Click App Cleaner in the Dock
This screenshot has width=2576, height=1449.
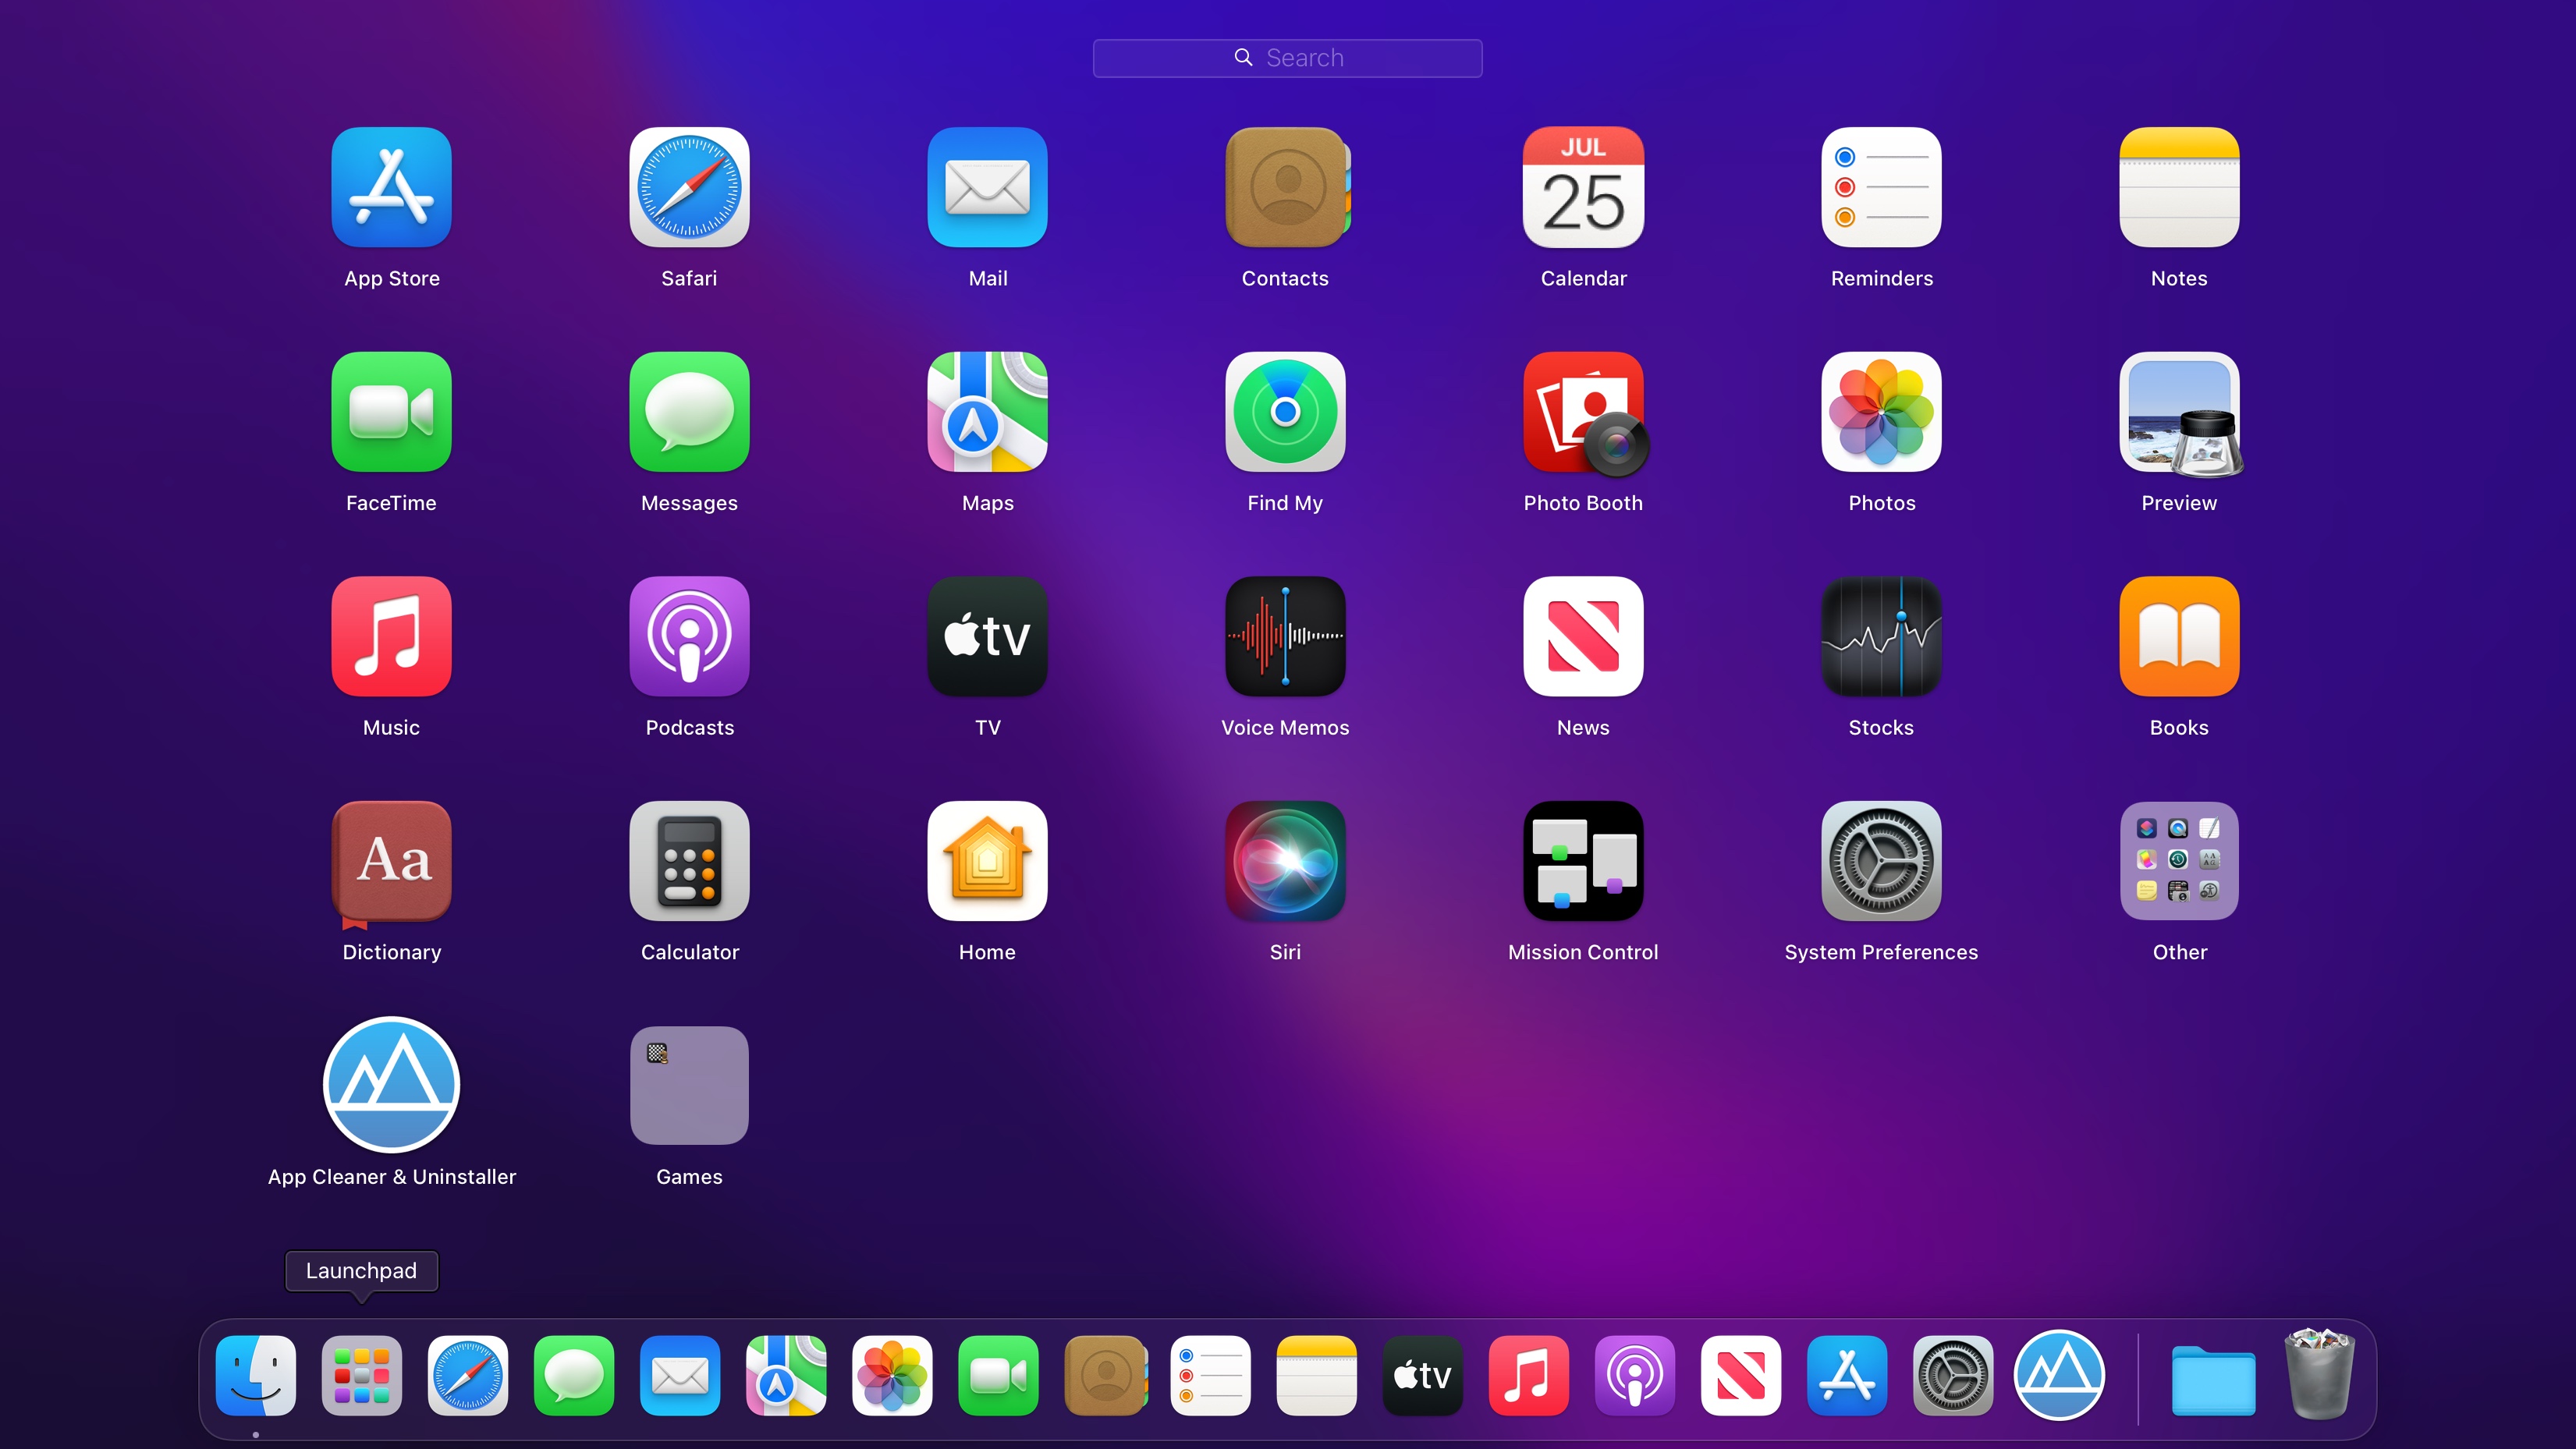click(x=2059, y=1375)
